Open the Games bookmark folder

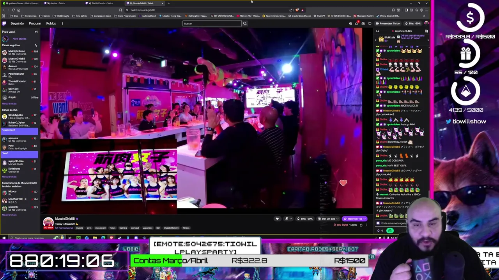coord(44,16)
